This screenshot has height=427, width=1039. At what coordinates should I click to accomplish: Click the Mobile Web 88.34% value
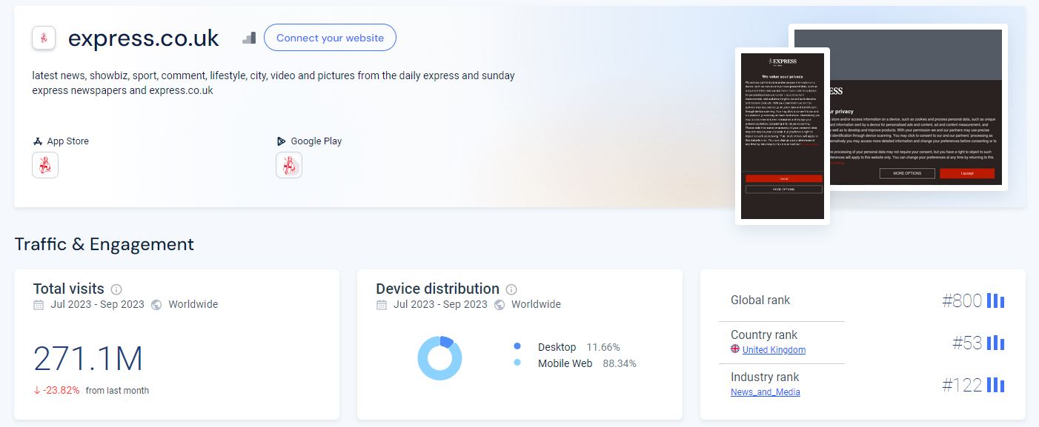coord(620,363)
